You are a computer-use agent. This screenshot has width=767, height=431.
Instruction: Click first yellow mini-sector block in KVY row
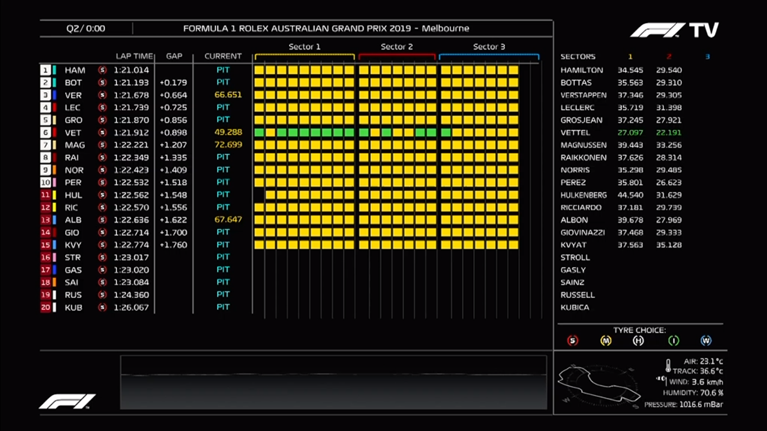259,245
